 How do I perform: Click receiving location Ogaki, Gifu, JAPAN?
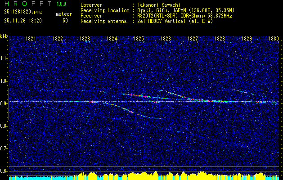pyautogui.click(x=162, y=10)
